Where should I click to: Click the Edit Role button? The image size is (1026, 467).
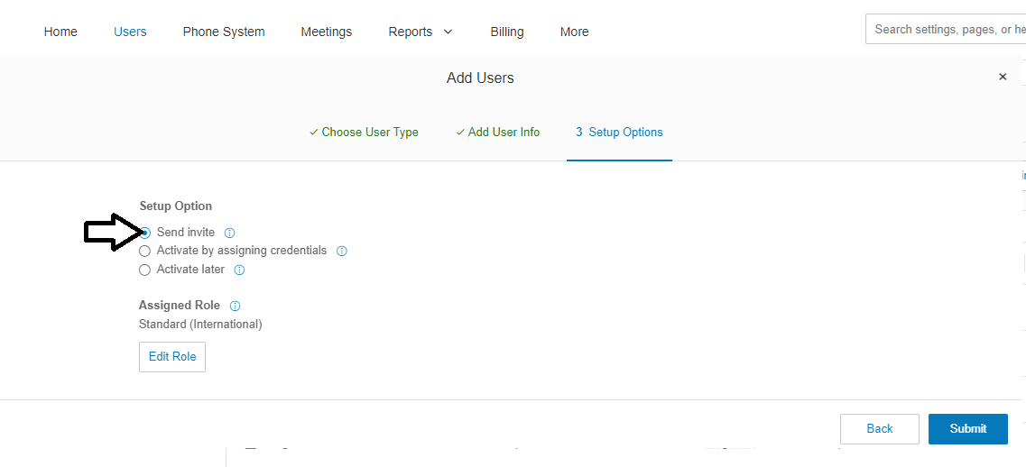pos(172,357)
